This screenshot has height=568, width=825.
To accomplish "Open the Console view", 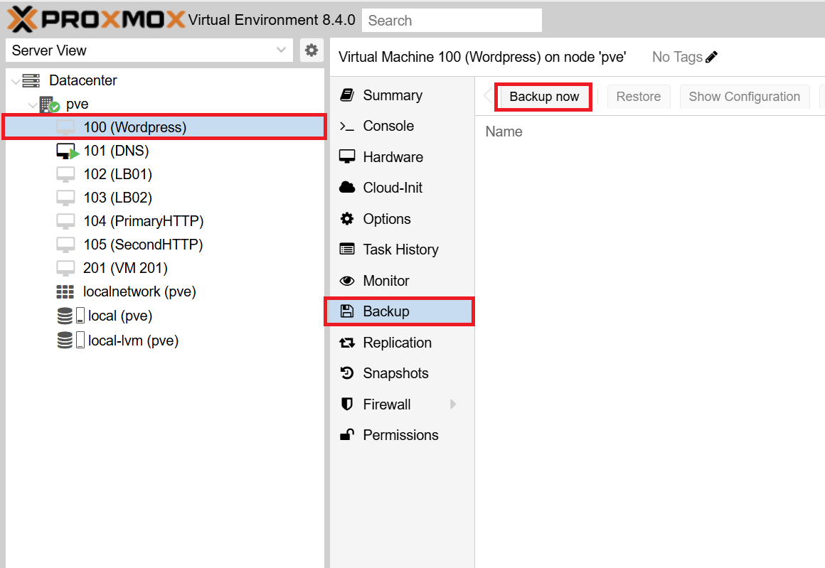I will point(388,126).
